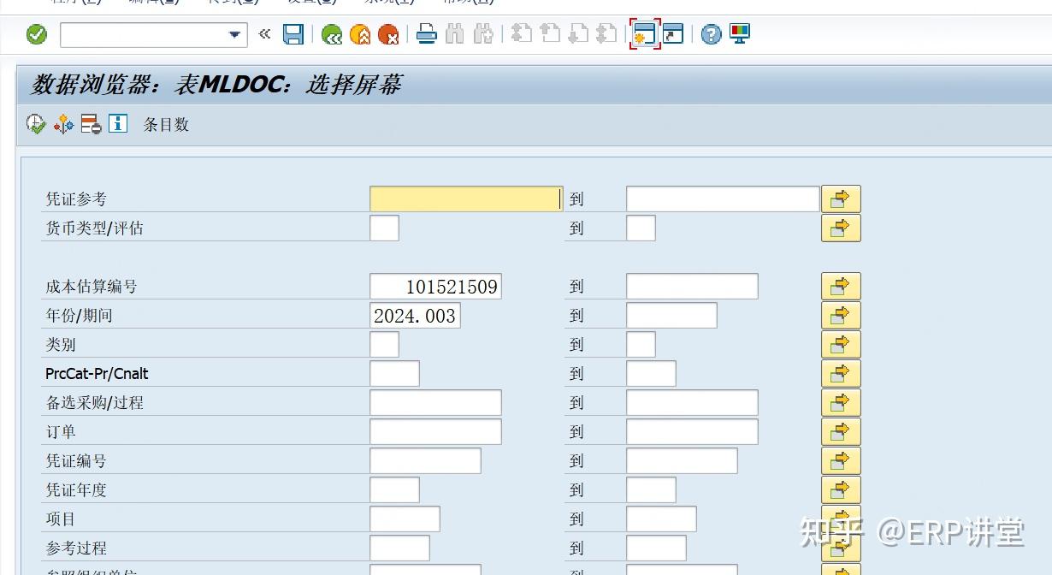Screen dimensions: 1052x575
Task: Execute the MLDOC selection query
Action: point(35,124)
